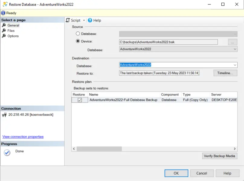Open the Options page

pyautogui.click(x=13, y=36)
